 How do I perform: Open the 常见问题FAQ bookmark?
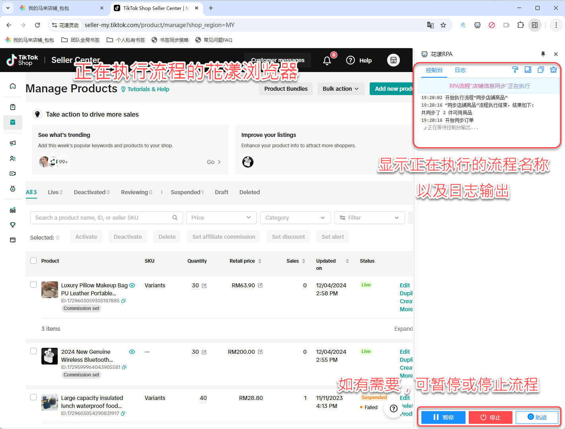tap(214, 40)
